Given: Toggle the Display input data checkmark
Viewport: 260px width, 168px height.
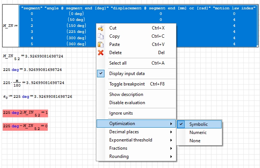Looking at the screenshot, I should click(101, 74).
